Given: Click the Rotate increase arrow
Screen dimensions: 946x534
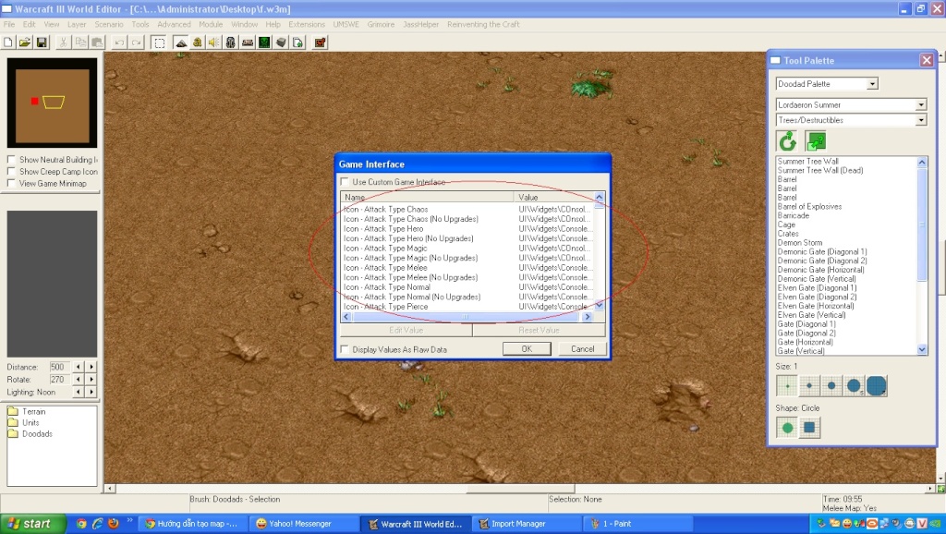Looking at the screenshot, I should [x=91, y=380].
